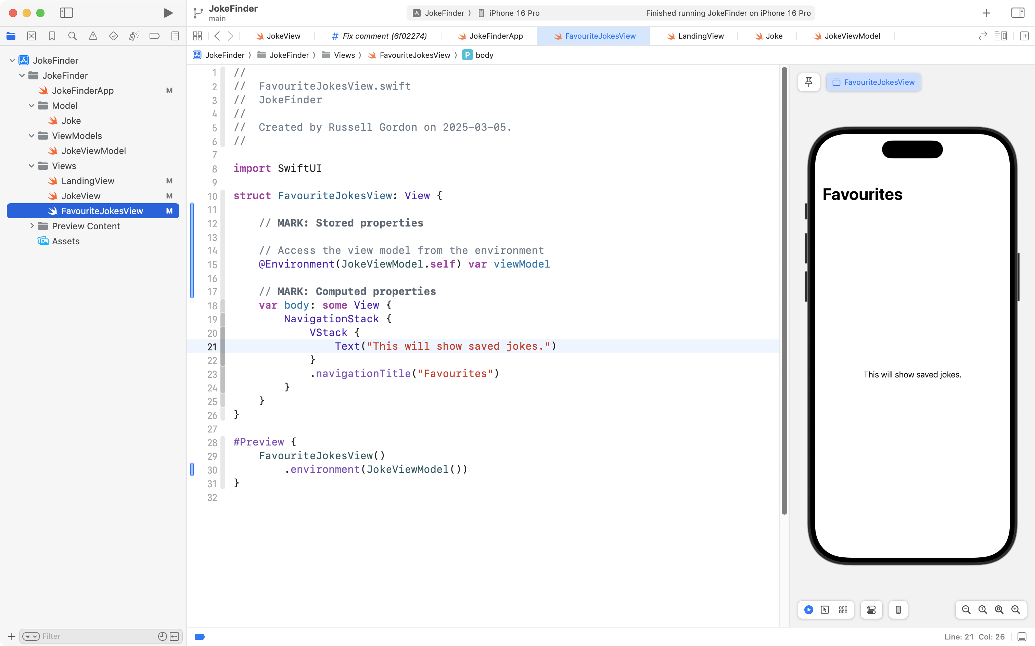The width and height of the screenshot is (1035, 646).
Task: Open the Bookmark navigator icon
Action: pyautogui.click(x=52, y=36)
